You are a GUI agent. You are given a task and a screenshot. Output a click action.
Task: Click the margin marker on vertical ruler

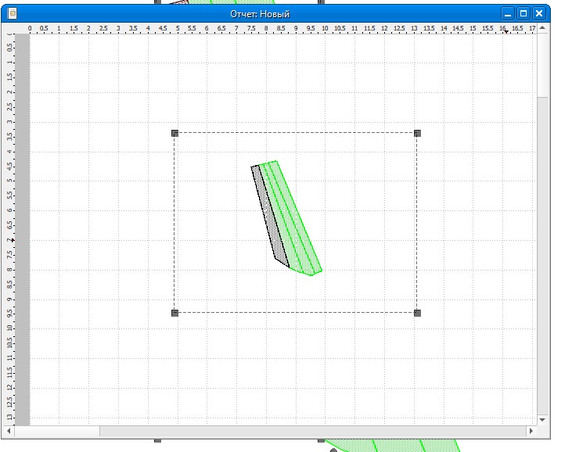click(12, 240)
